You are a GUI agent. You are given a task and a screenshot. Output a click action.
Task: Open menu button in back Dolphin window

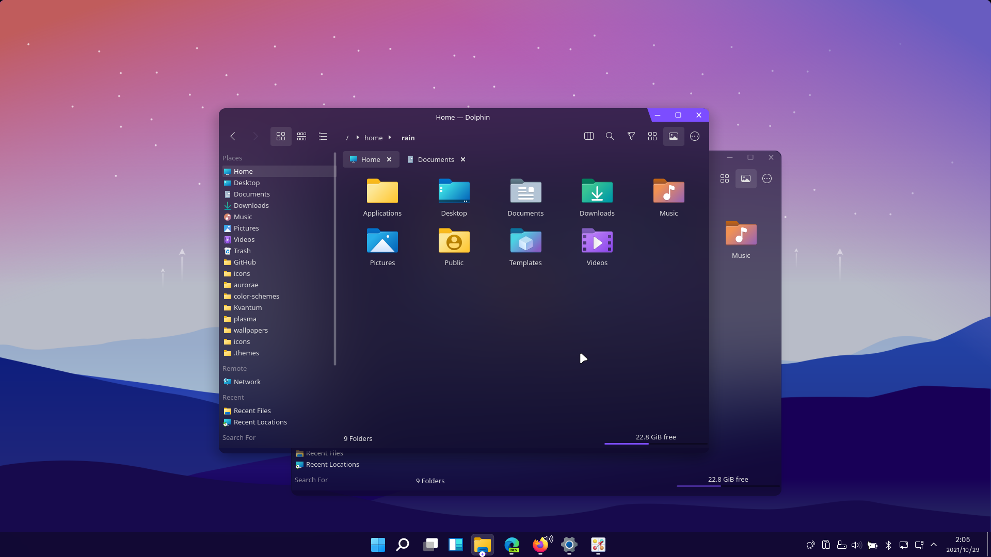(x=767, y=178)
